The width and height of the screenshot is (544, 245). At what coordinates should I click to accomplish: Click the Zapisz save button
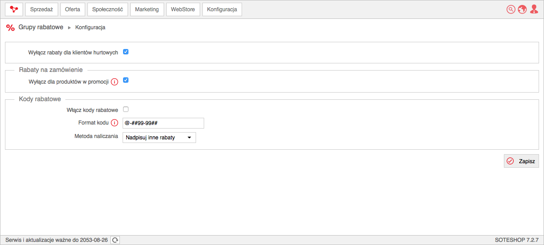pos(521,161)
